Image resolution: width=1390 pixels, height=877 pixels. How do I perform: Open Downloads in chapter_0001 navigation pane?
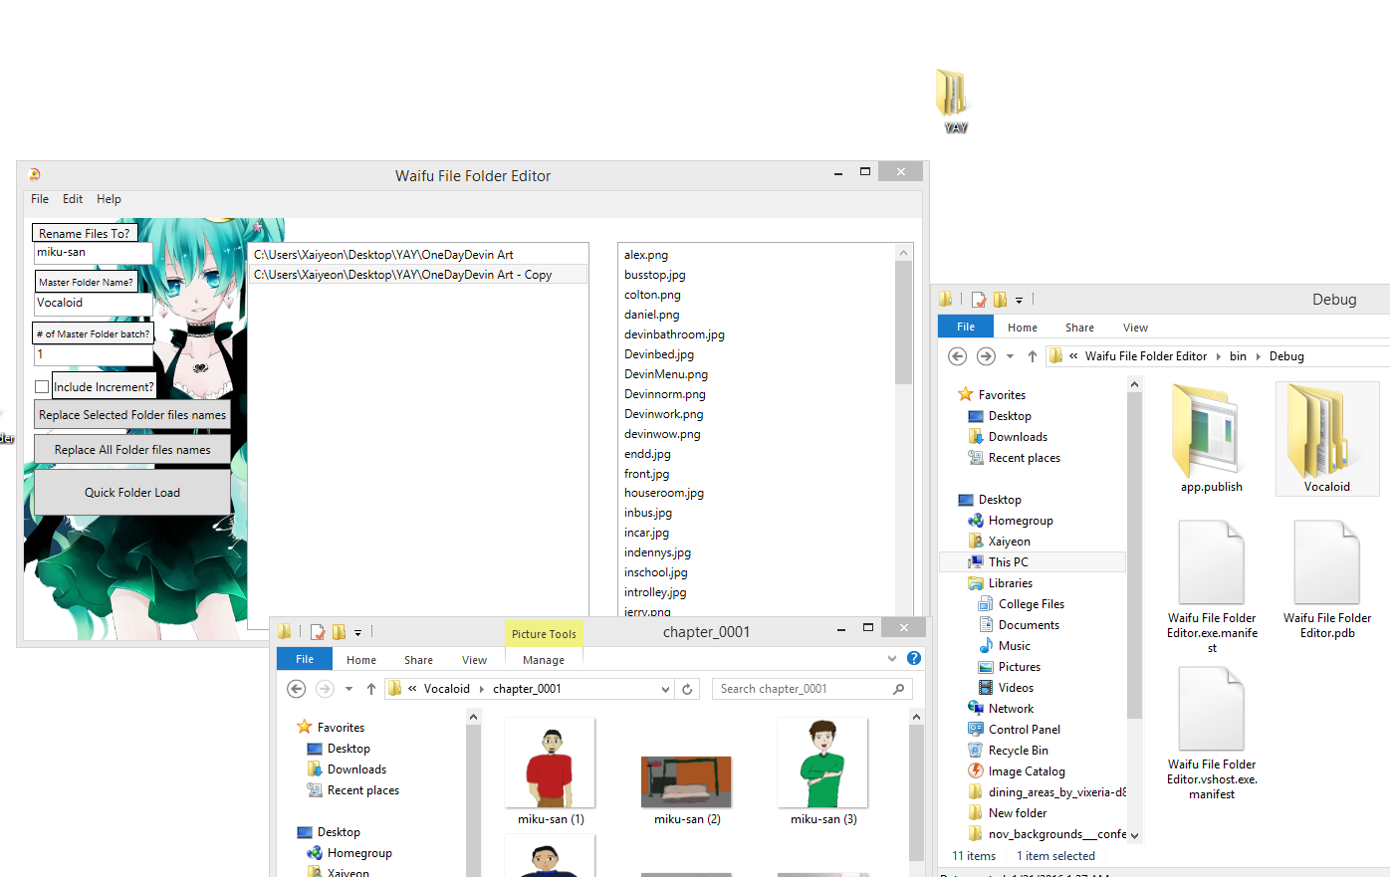point(356,769)
